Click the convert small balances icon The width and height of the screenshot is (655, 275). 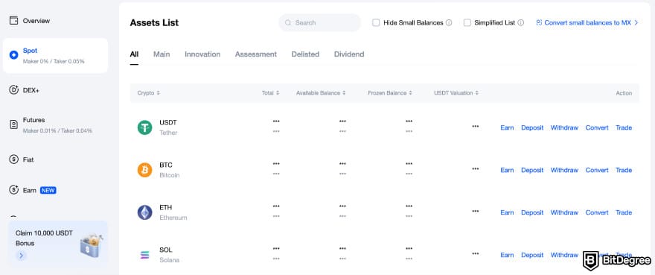pyautogui.click(x=539, y=22)
